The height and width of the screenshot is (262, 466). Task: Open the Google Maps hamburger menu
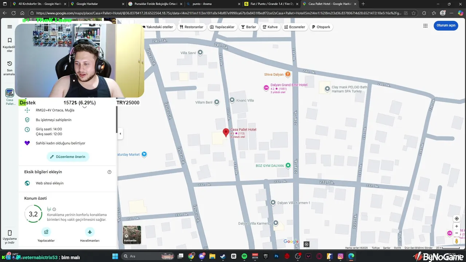(x=9, y=27)
